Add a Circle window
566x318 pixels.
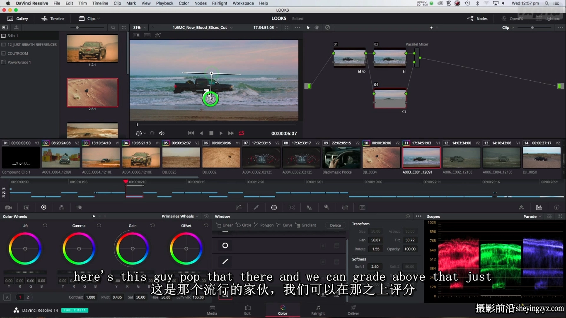coord(244,225)
